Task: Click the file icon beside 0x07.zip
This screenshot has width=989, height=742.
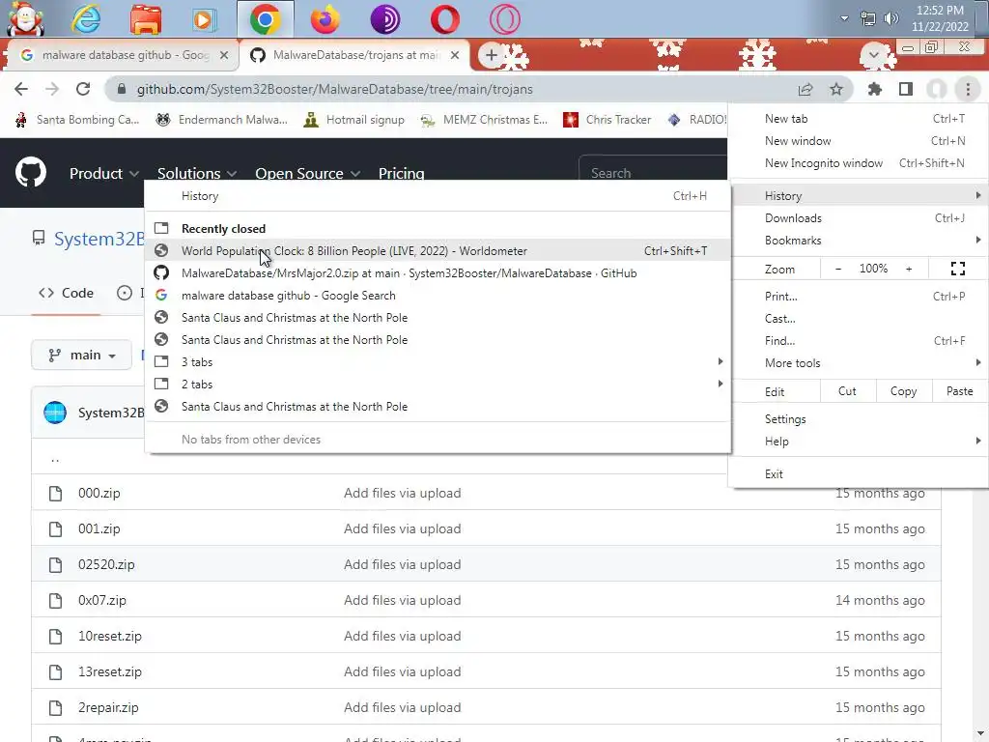Action: [x=55, y=600]
